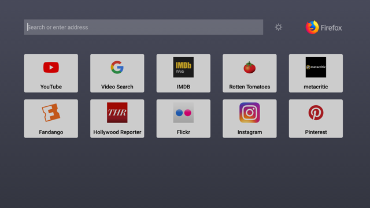Choose the Pinterest text label
370x208 pixels.
tap(316, 132)
